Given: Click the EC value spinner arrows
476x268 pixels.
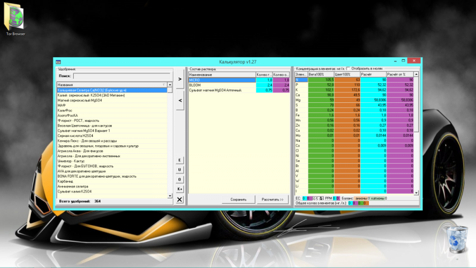Looking at the screenshot, I should click(x=321, y=198).
